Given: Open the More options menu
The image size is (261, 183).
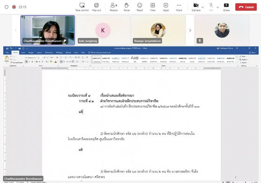Looking at the screenshot, I should pyautogui.click(x=179, y=7).
